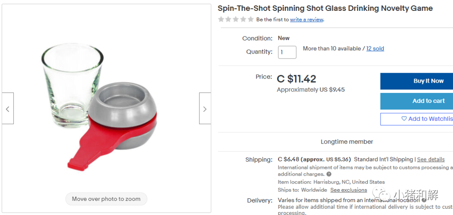Open the '12 sold' purchase history link
This screenshot has width=453, height=215.
click(x=375, y=49)
